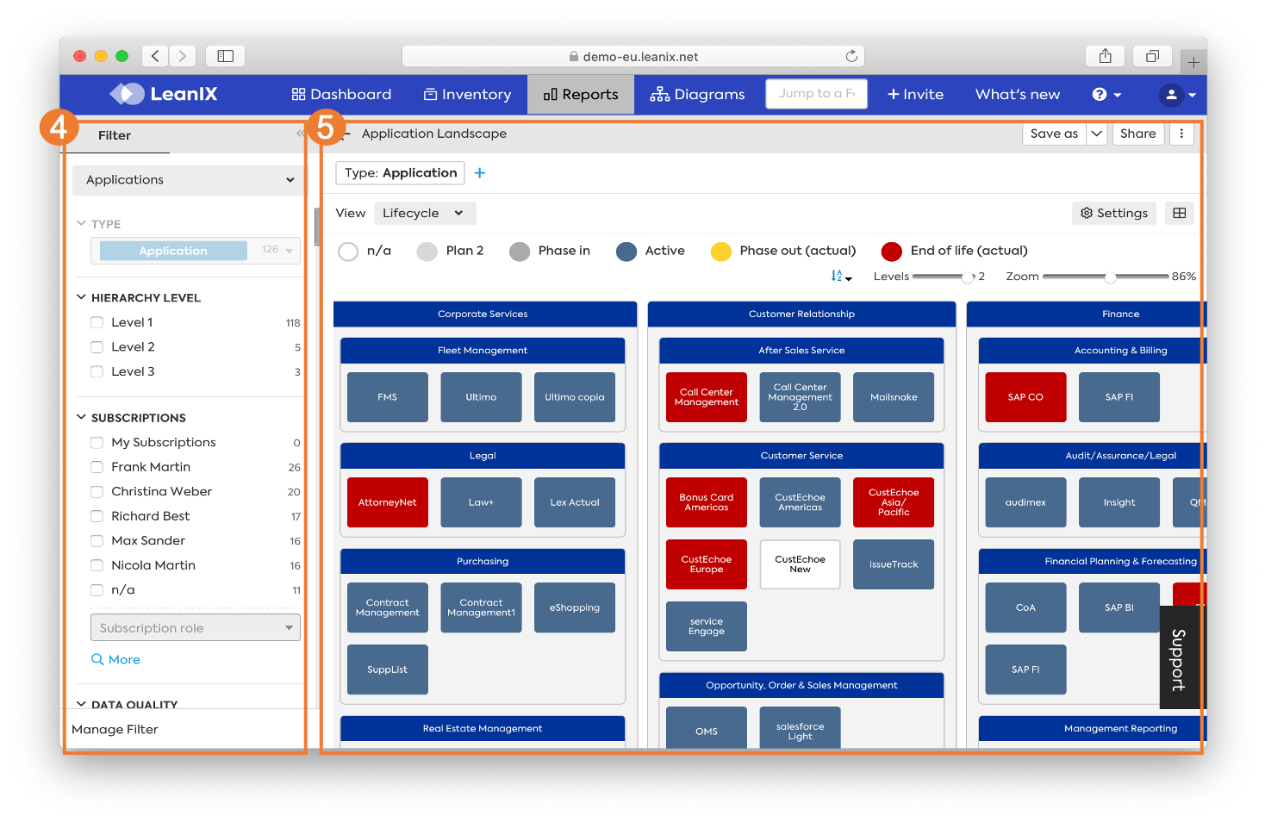Check Max Sander subscription filter
Viewport: 1265px width, 822px height.
click(x=97, y=541)
